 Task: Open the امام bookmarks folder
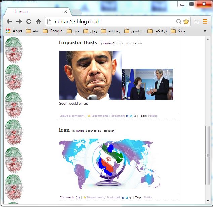click(x=32, y=31)
